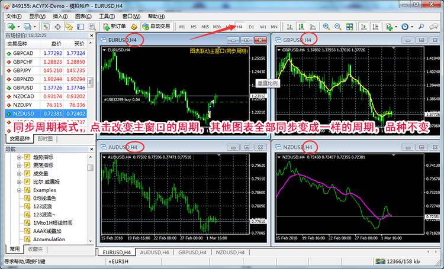444x269 pixels.
Task: Toggle the chart auto-scroll icon
Action: (x=364, y=27)
